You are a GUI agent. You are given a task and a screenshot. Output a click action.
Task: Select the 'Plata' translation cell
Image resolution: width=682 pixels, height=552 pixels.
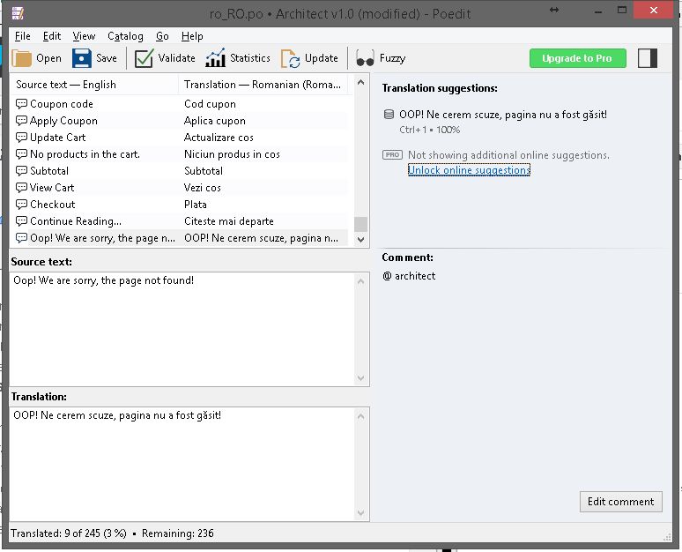tap(196, 205)
